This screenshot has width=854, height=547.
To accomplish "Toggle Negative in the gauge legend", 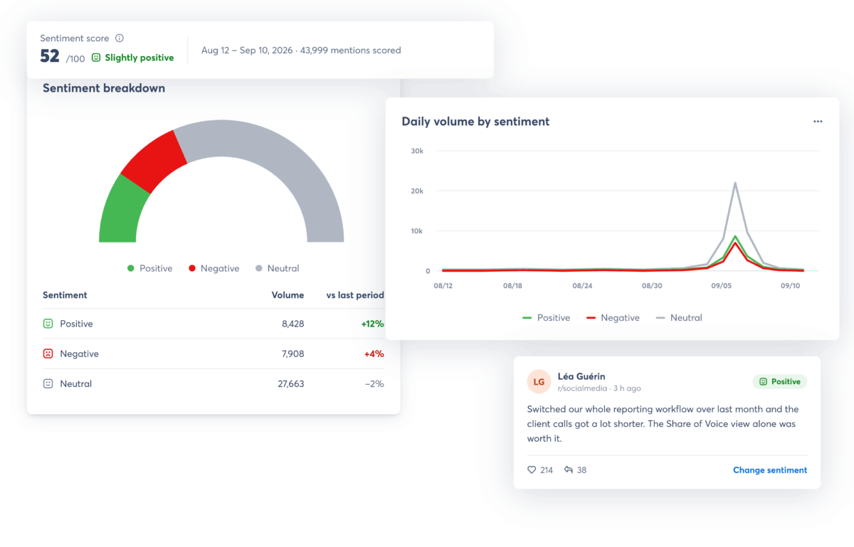I will [x=213, y=268].
